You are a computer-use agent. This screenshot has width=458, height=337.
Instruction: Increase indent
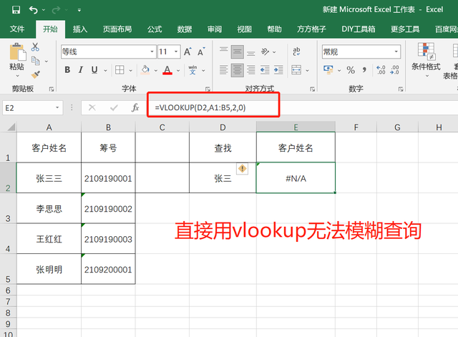pos(278,70)
